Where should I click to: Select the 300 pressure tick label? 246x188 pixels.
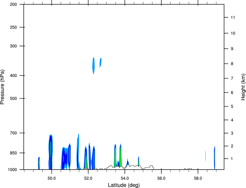[14, 46]
